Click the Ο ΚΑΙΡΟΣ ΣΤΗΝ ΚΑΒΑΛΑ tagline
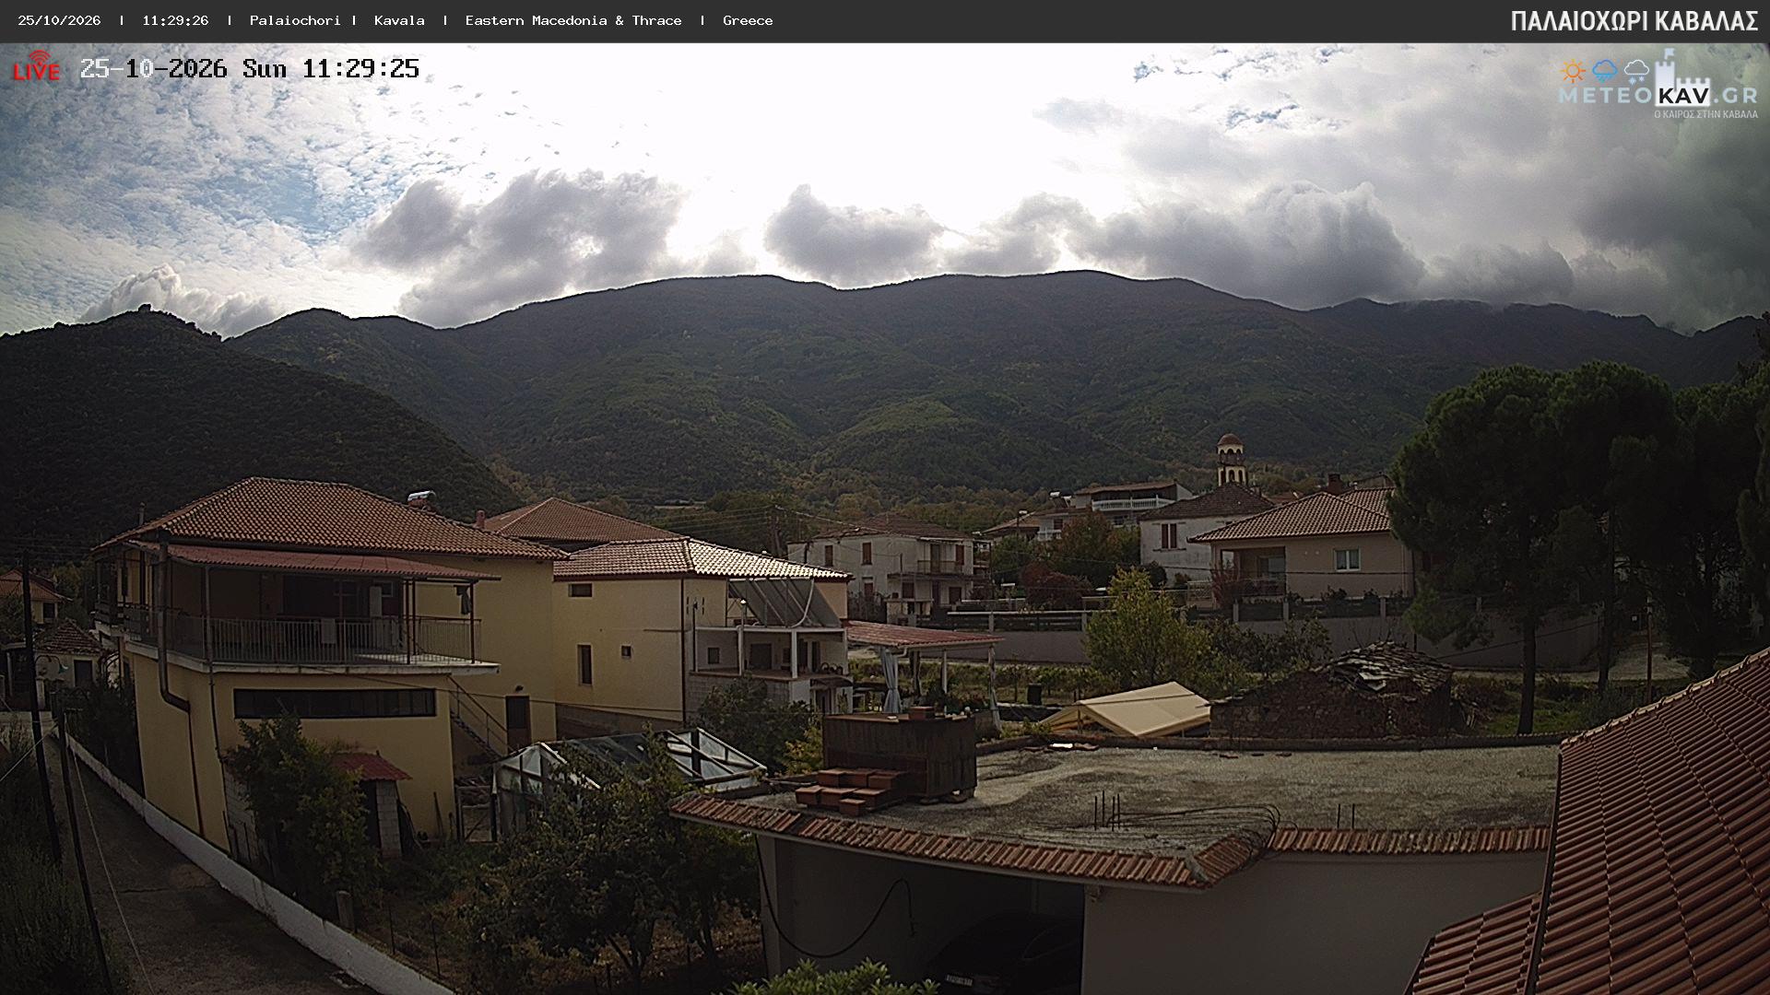This screenshot has height=995, width=1770. click(1705, 114)
